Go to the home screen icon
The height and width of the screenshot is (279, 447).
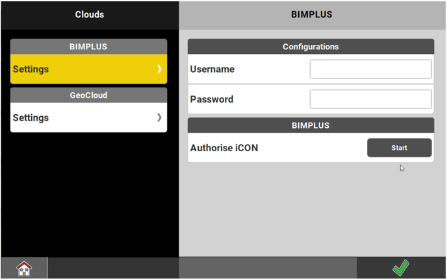coord(24,268)
